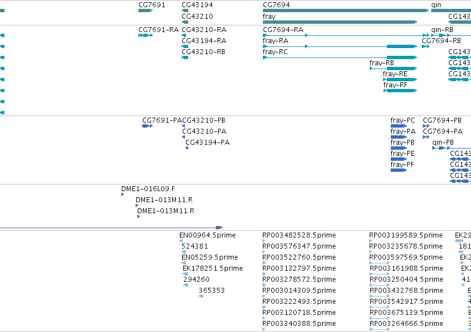
Task: Select EST RP003199589.5prime
Action: click(x=371, y=241)
